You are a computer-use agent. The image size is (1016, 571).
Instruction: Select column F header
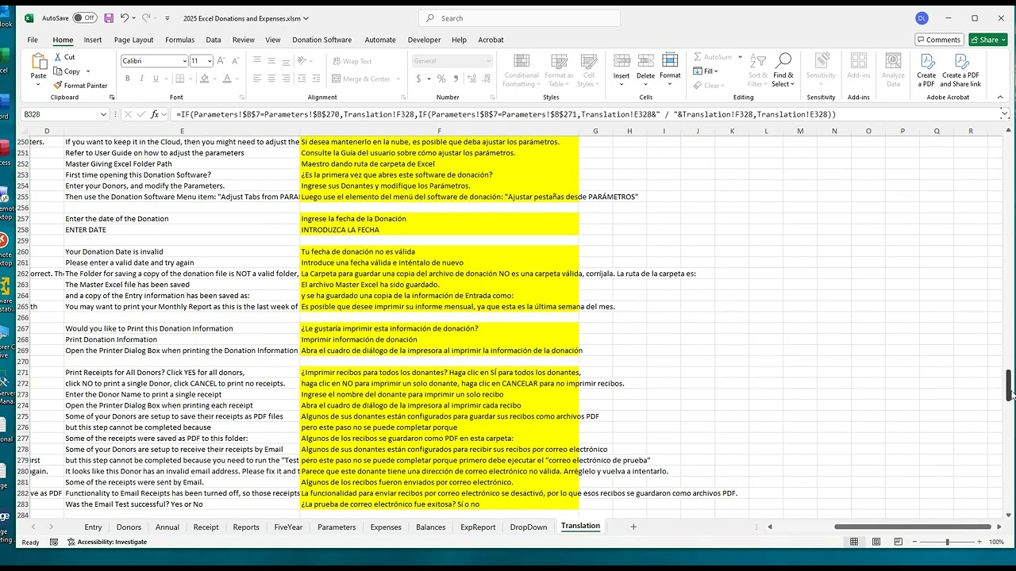pos(439,131)
